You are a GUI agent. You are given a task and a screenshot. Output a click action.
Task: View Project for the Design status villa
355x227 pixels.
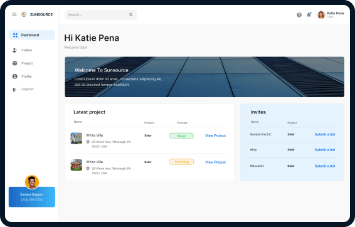pyautogui.click(x=215, y=135)
